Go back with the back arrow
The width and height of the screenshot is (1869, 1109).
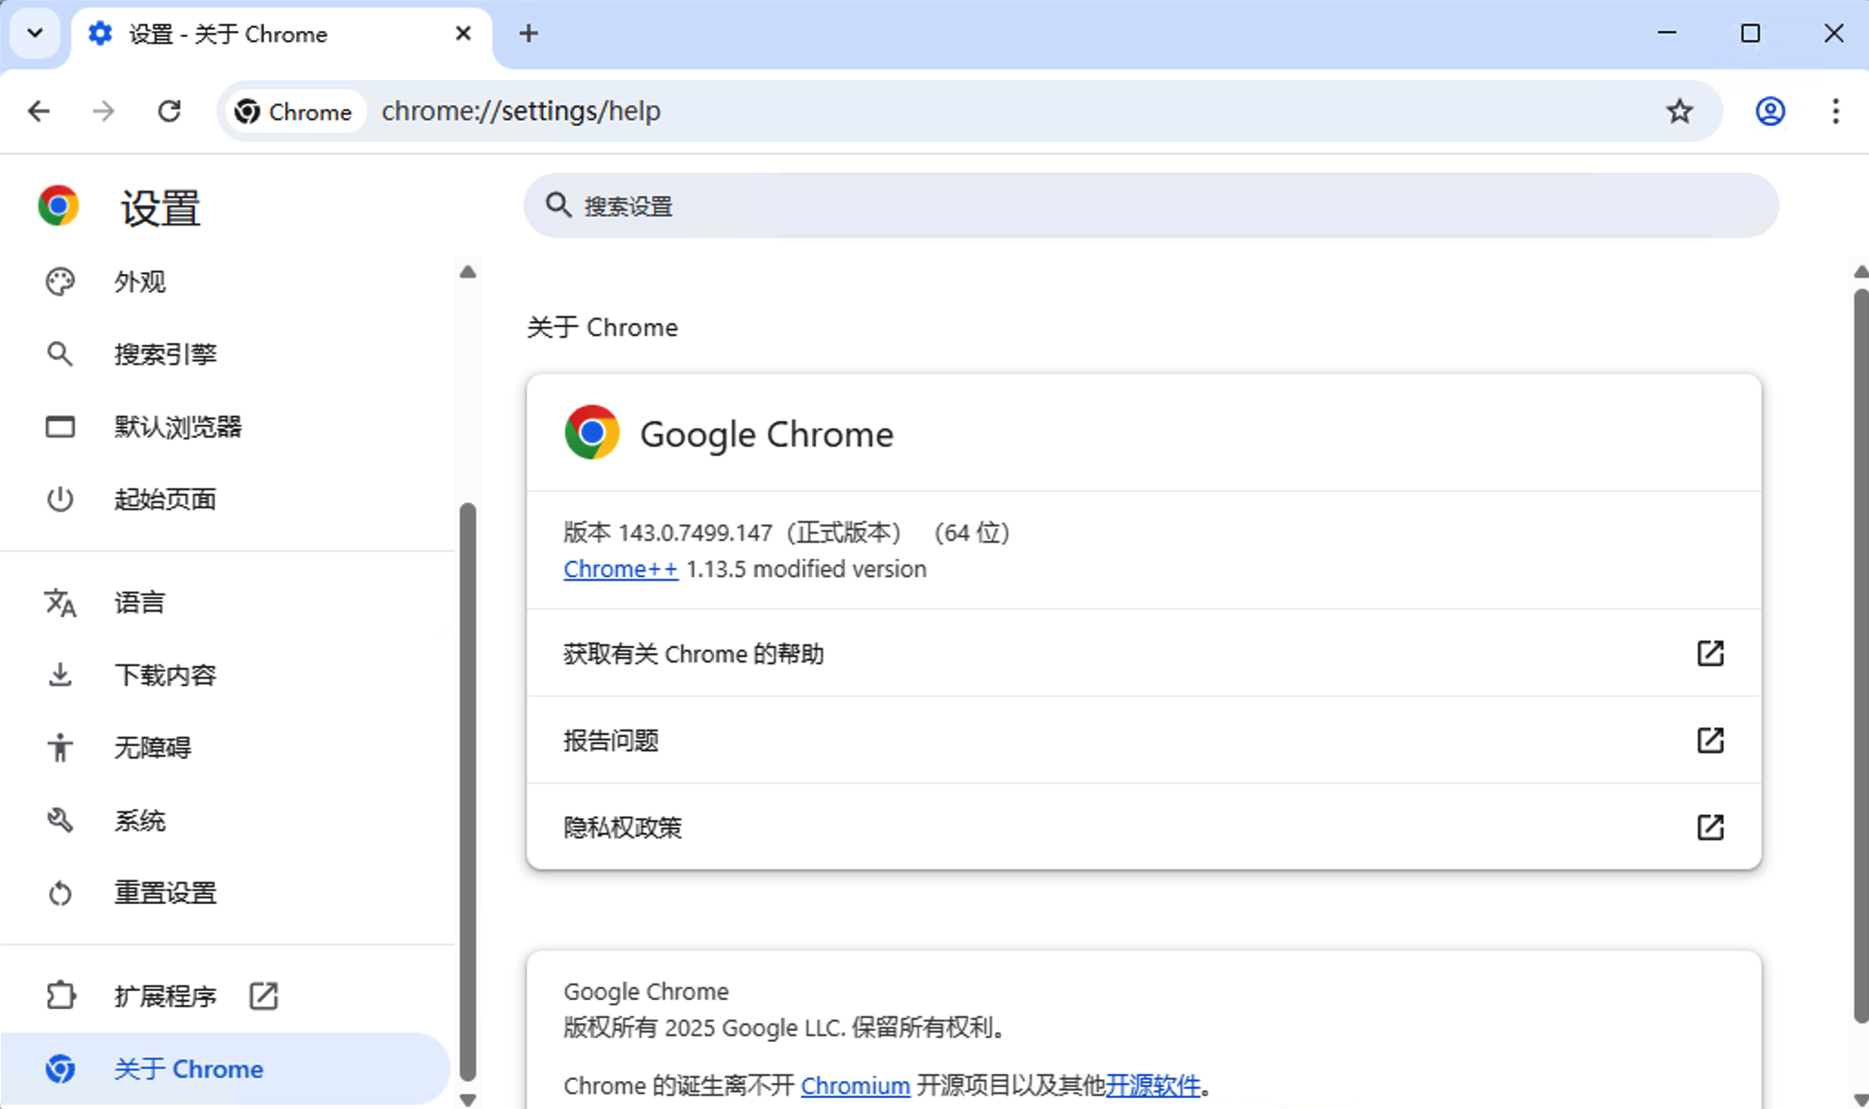(39, 112)
